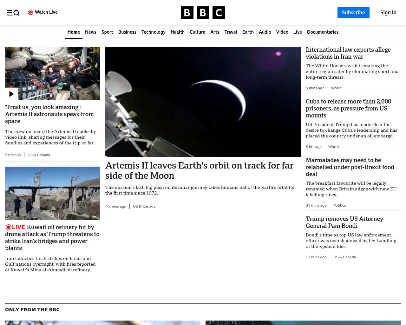Open the Artemis II crescent Earth image

(203, 102)
